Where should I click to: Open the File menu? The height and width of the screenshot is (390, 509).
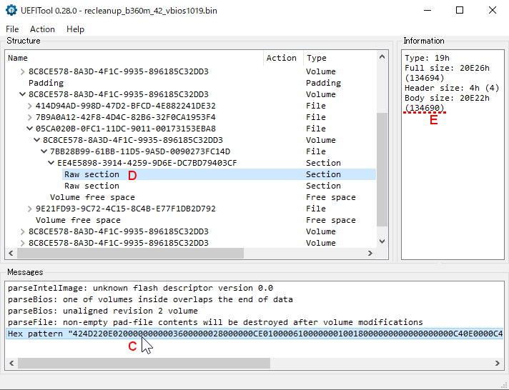[12, 29]
